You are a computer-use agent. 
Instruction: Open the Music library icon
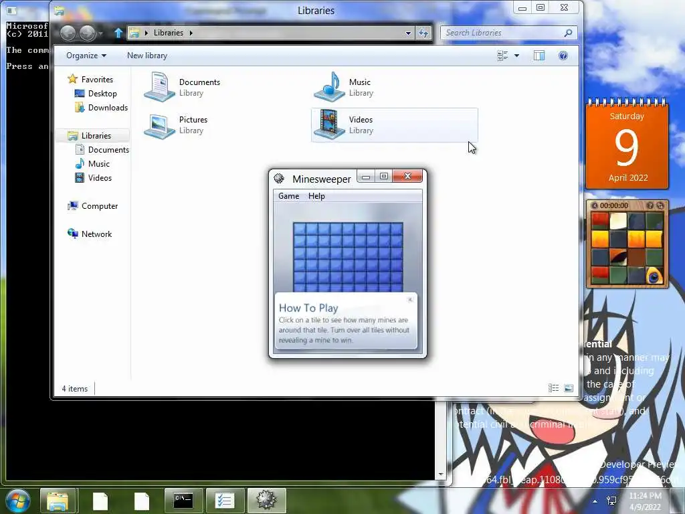(x=329, y=87)
